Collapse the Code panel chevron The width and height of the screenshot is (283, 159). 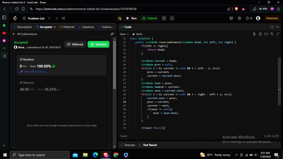click(x=278, y=27)
